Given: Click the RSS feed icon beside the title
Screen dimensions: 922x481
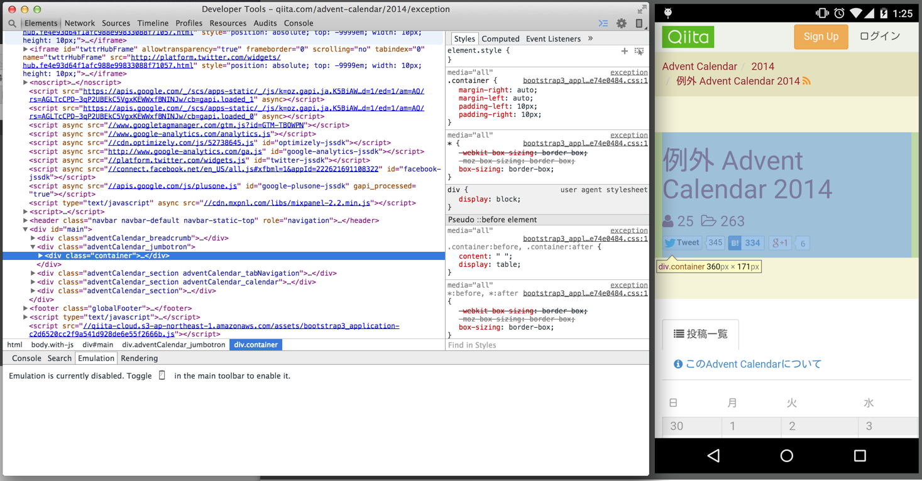Looking at the screenshot, I should pyautogui.click(x=806, y=81).
